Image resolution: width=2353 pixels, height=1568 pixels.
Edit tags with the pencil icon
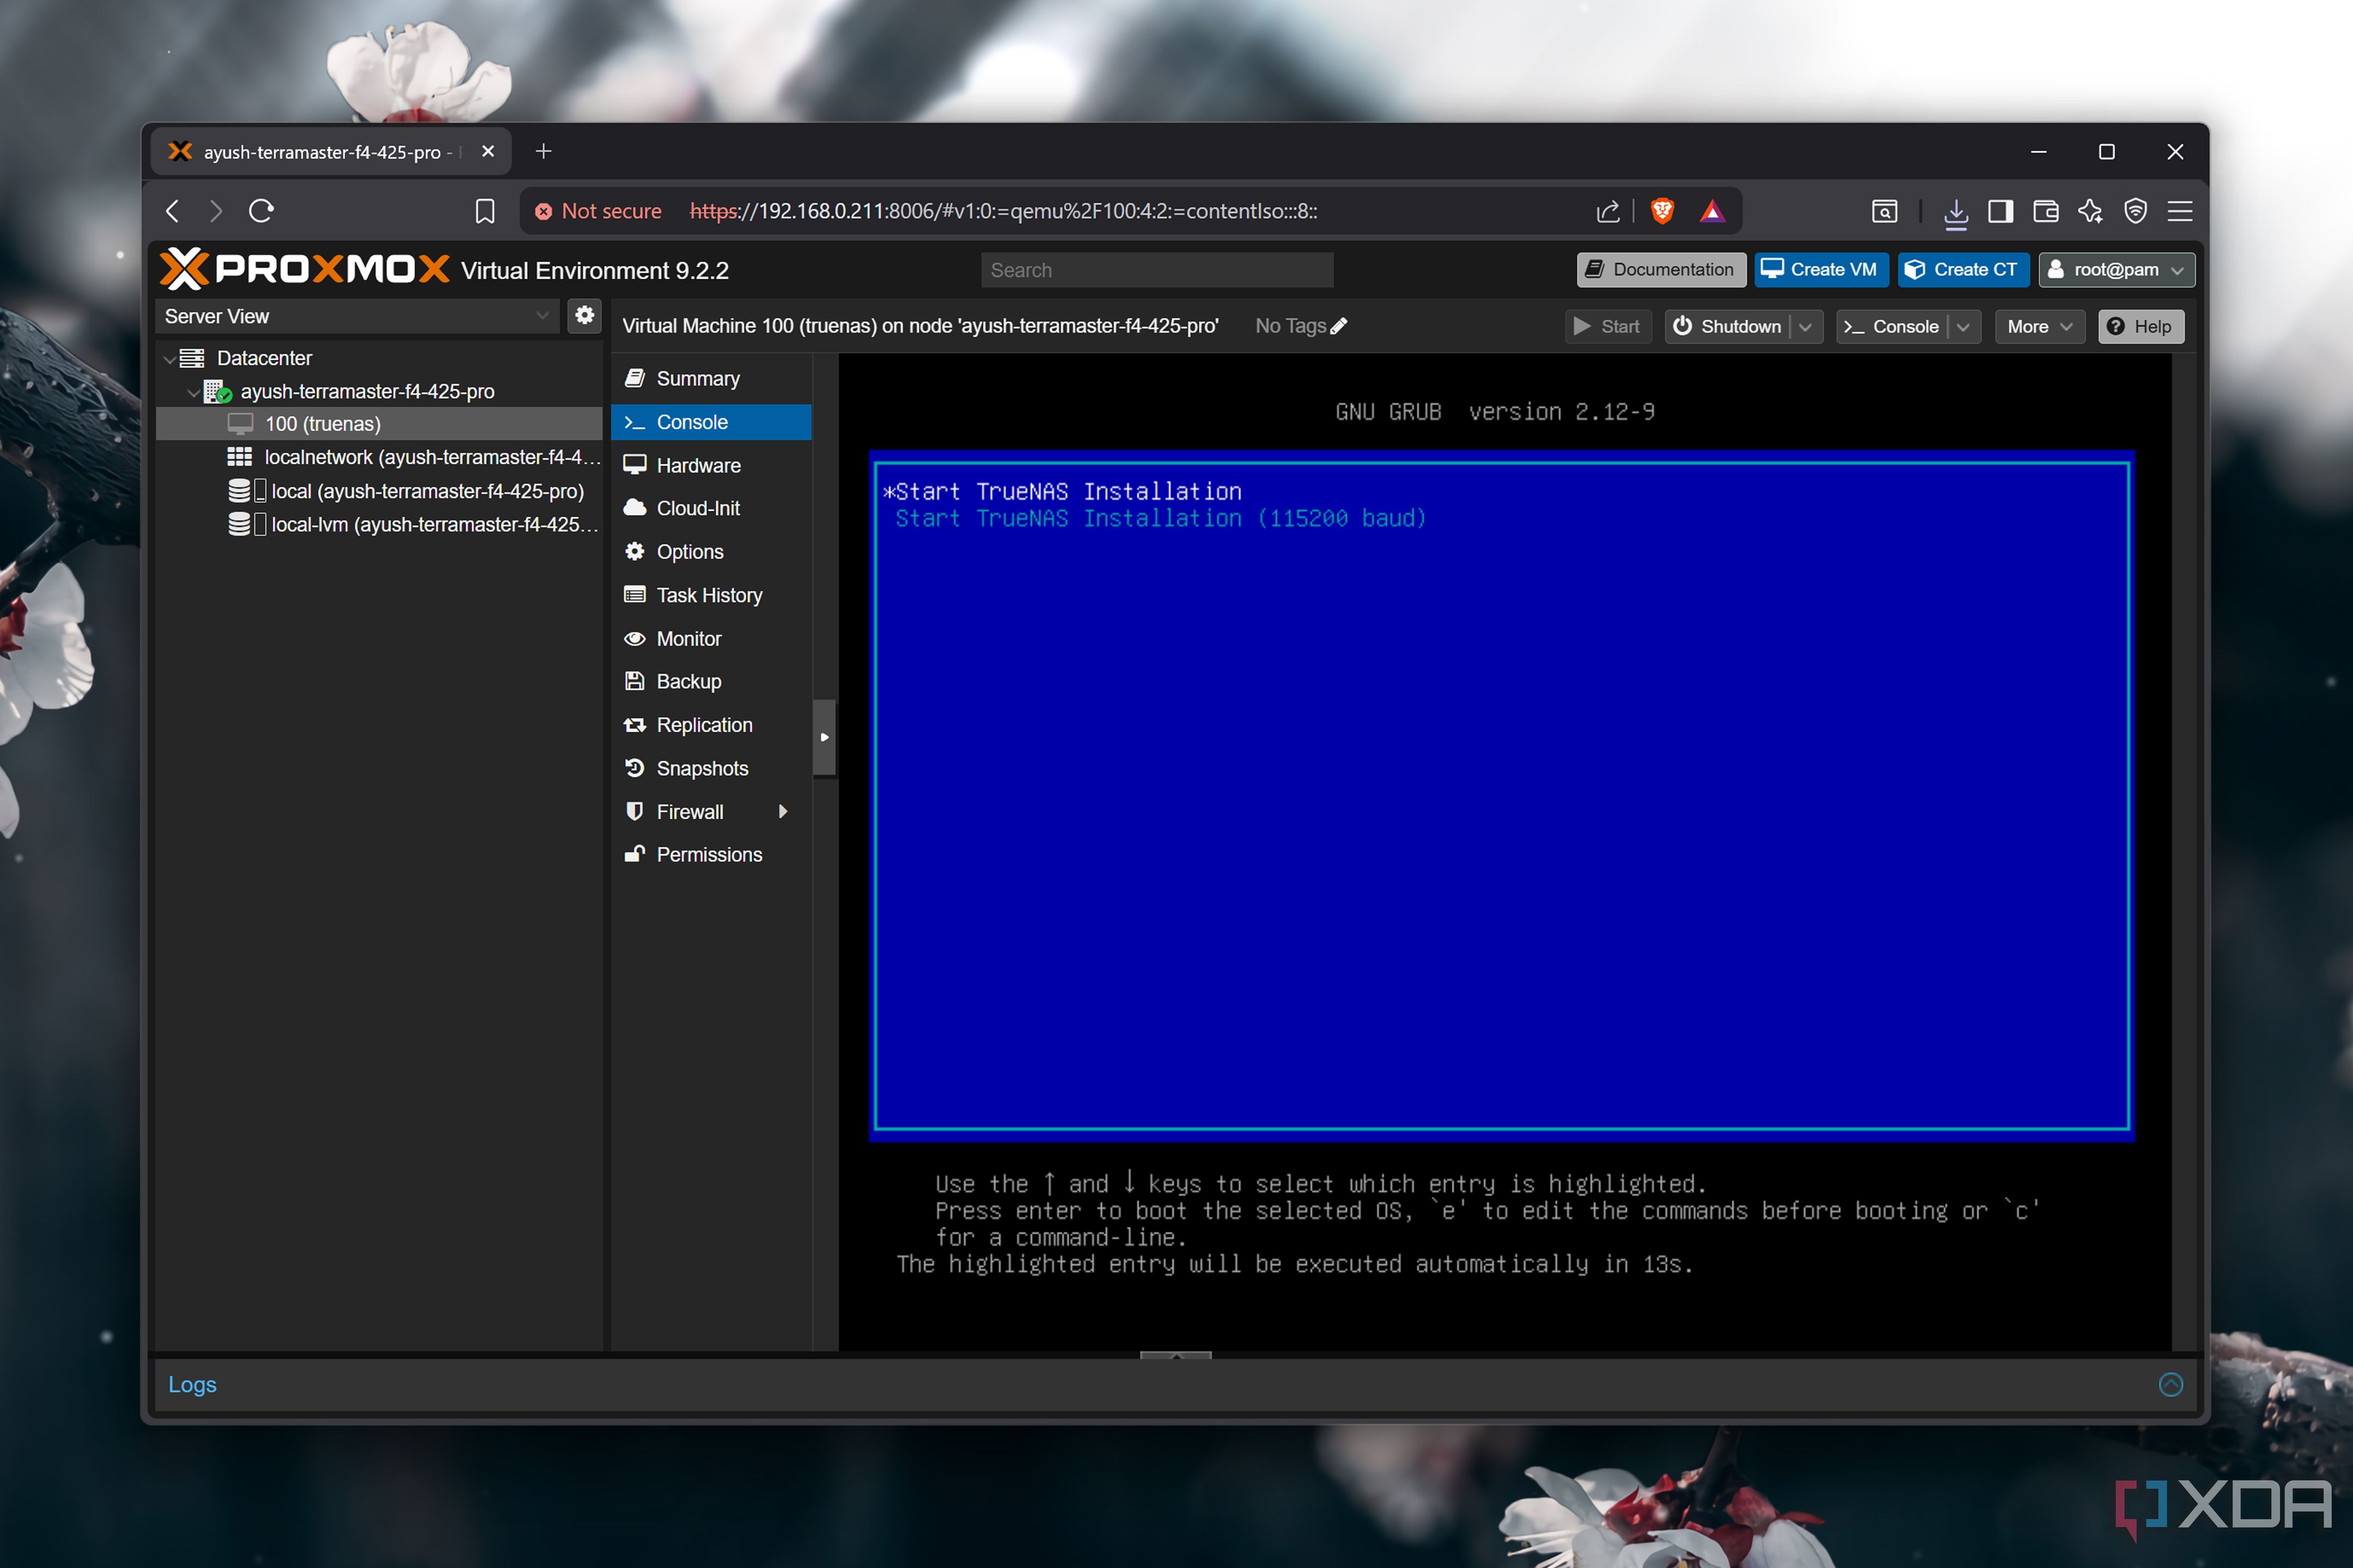(x=1339, y=326)
